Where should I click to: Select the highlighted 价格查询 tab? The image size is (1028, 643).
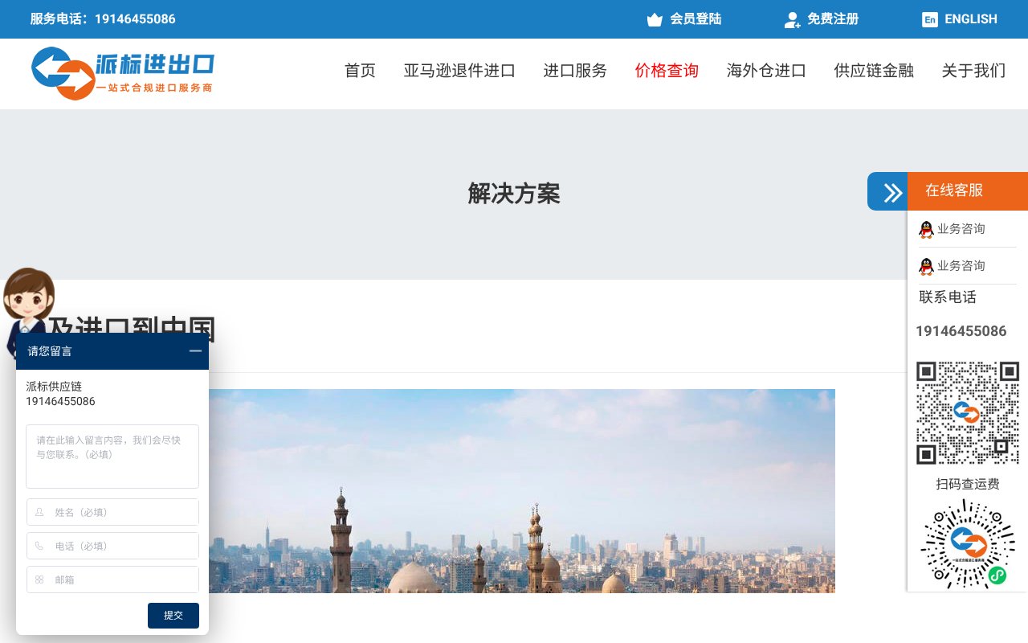pos(667,71)
